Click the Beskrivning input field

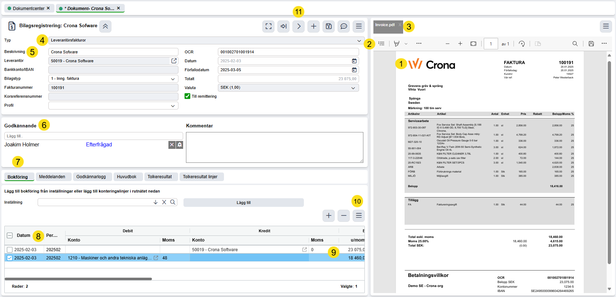pos(113,52)
